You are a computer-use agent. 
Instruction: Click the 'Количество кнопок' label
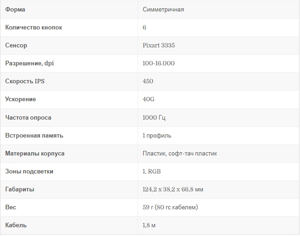click(34, 27)
